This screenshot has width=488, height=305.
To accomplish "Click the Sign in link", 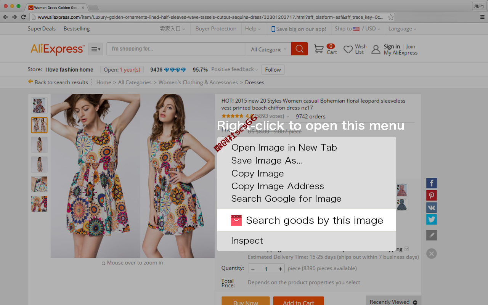I will [392, 47].
